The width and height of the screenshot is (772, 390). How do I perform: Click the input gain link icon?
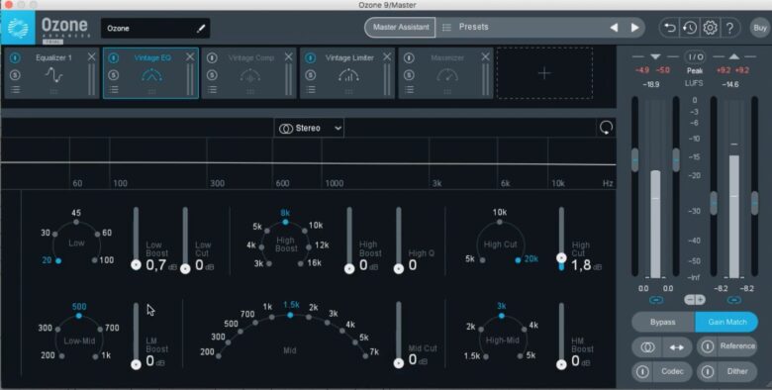point(656,299)
